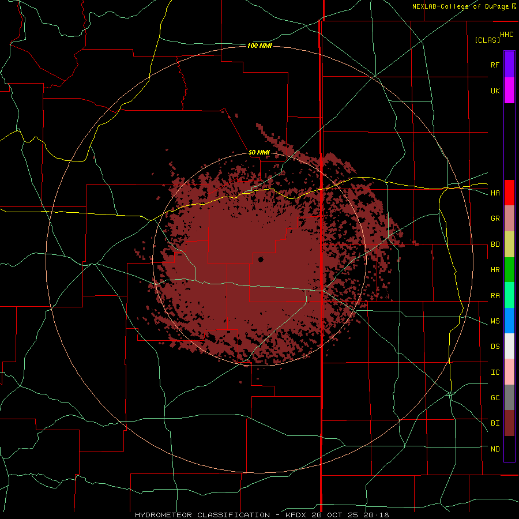Screen dimensions: 519x519
Task: Click the HR green legend swatch
Action: (509, 270)
